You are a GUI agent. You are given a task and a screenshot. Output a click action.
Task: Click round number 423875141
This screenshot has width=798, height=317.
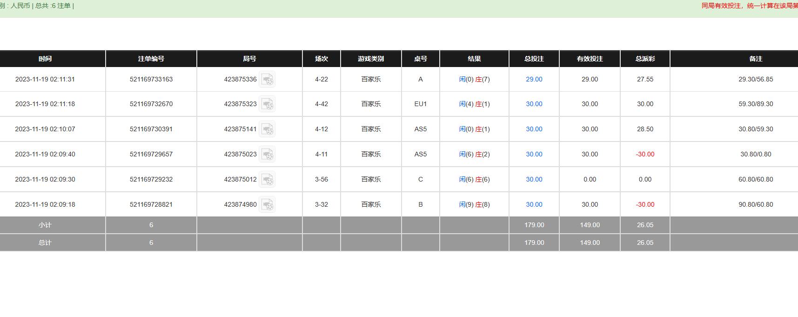tap(240, 129)
